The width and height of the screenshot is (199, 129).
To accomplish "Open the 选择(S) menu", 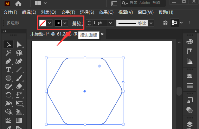I will pyautogui.click(x=87, y=12).
